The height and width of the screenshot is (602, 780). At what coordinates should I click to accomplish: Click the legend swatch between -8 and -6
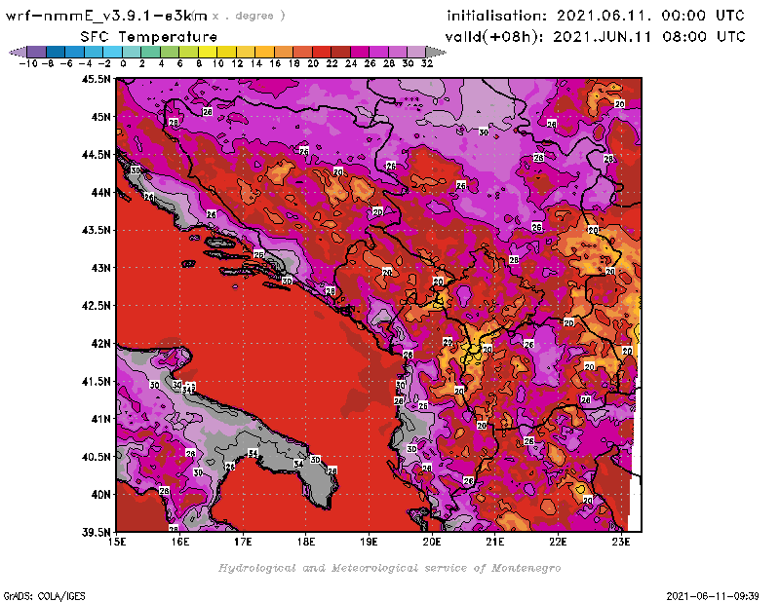tap(56, 52)
